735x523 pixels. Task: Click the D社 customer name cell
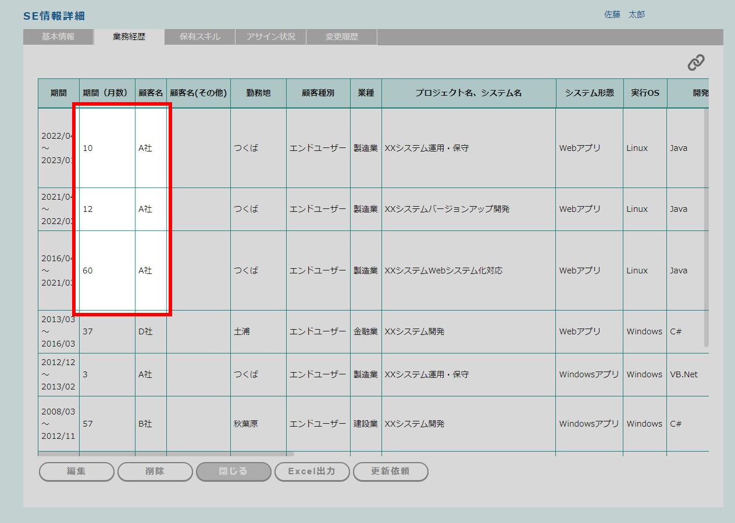pos(145,331)
